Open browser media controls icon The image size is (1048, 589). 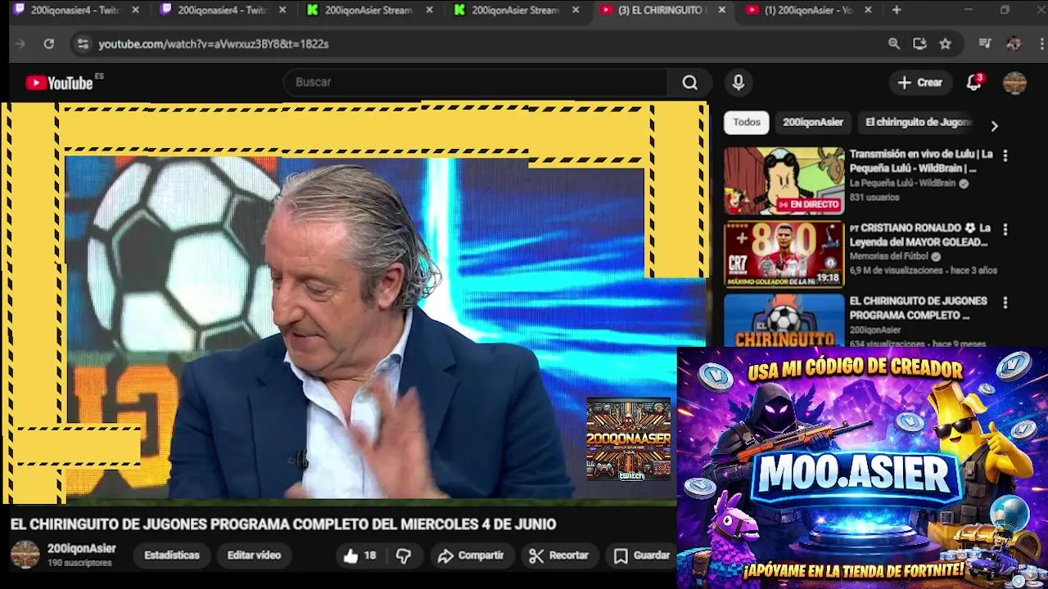[985, 44]
